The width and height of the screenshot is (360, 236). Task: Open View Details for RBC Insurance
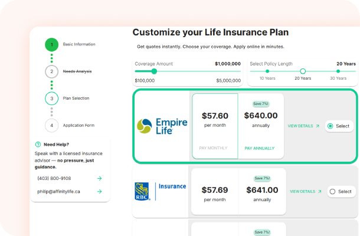306,191
